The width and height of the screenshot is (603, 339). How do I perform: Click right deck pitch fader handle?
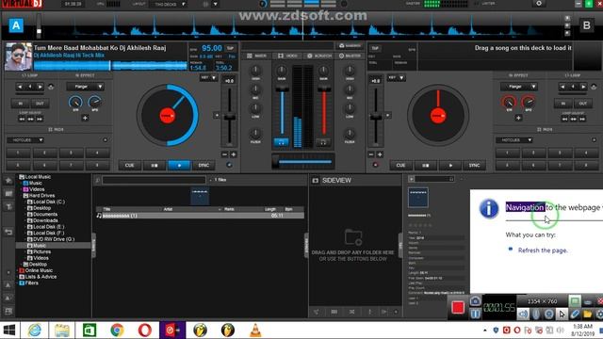point(376,117)
